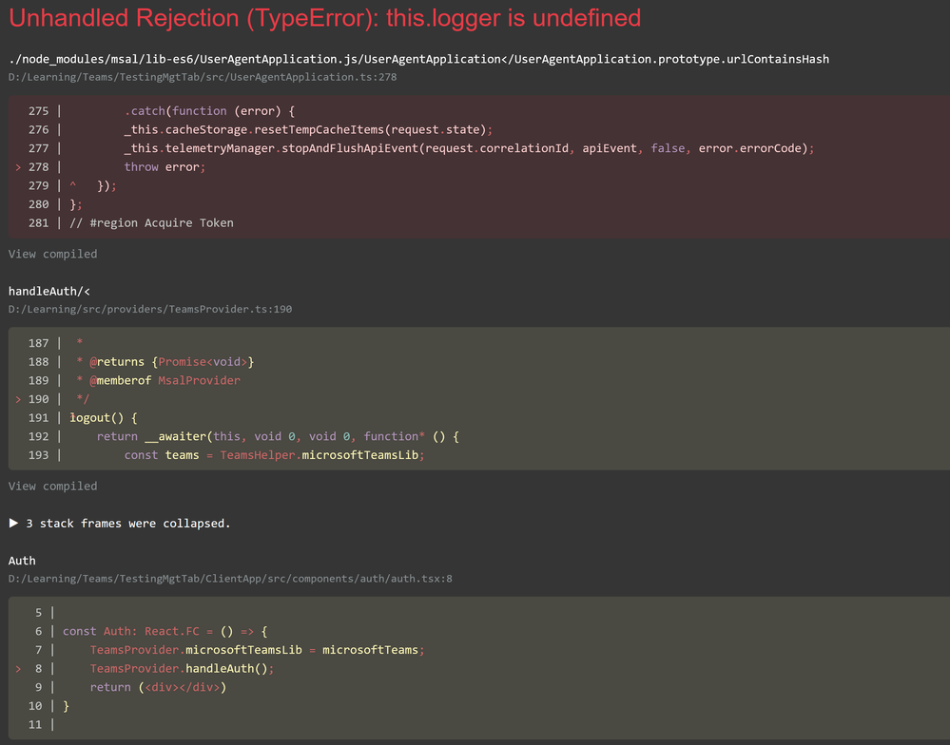The height and width of the screenshot is (745, 950).
Task: Click the '@memberof MsalProvider' line 189
Action: [158, 381]
